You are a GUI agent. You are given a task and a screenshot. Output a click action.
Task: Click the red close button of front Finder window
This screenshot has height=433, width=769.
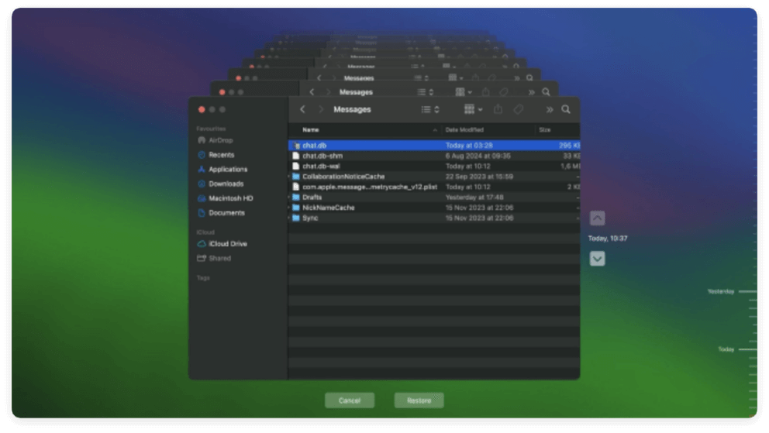click(202, 110)
